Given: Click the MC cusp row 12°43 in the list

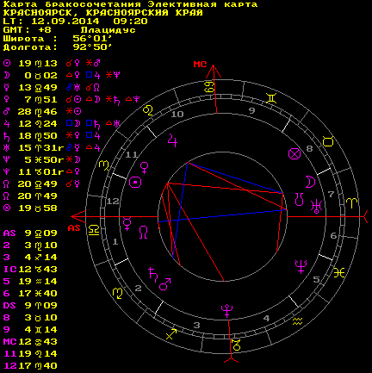Looking at the screenshot, I should tap(30, 342).
